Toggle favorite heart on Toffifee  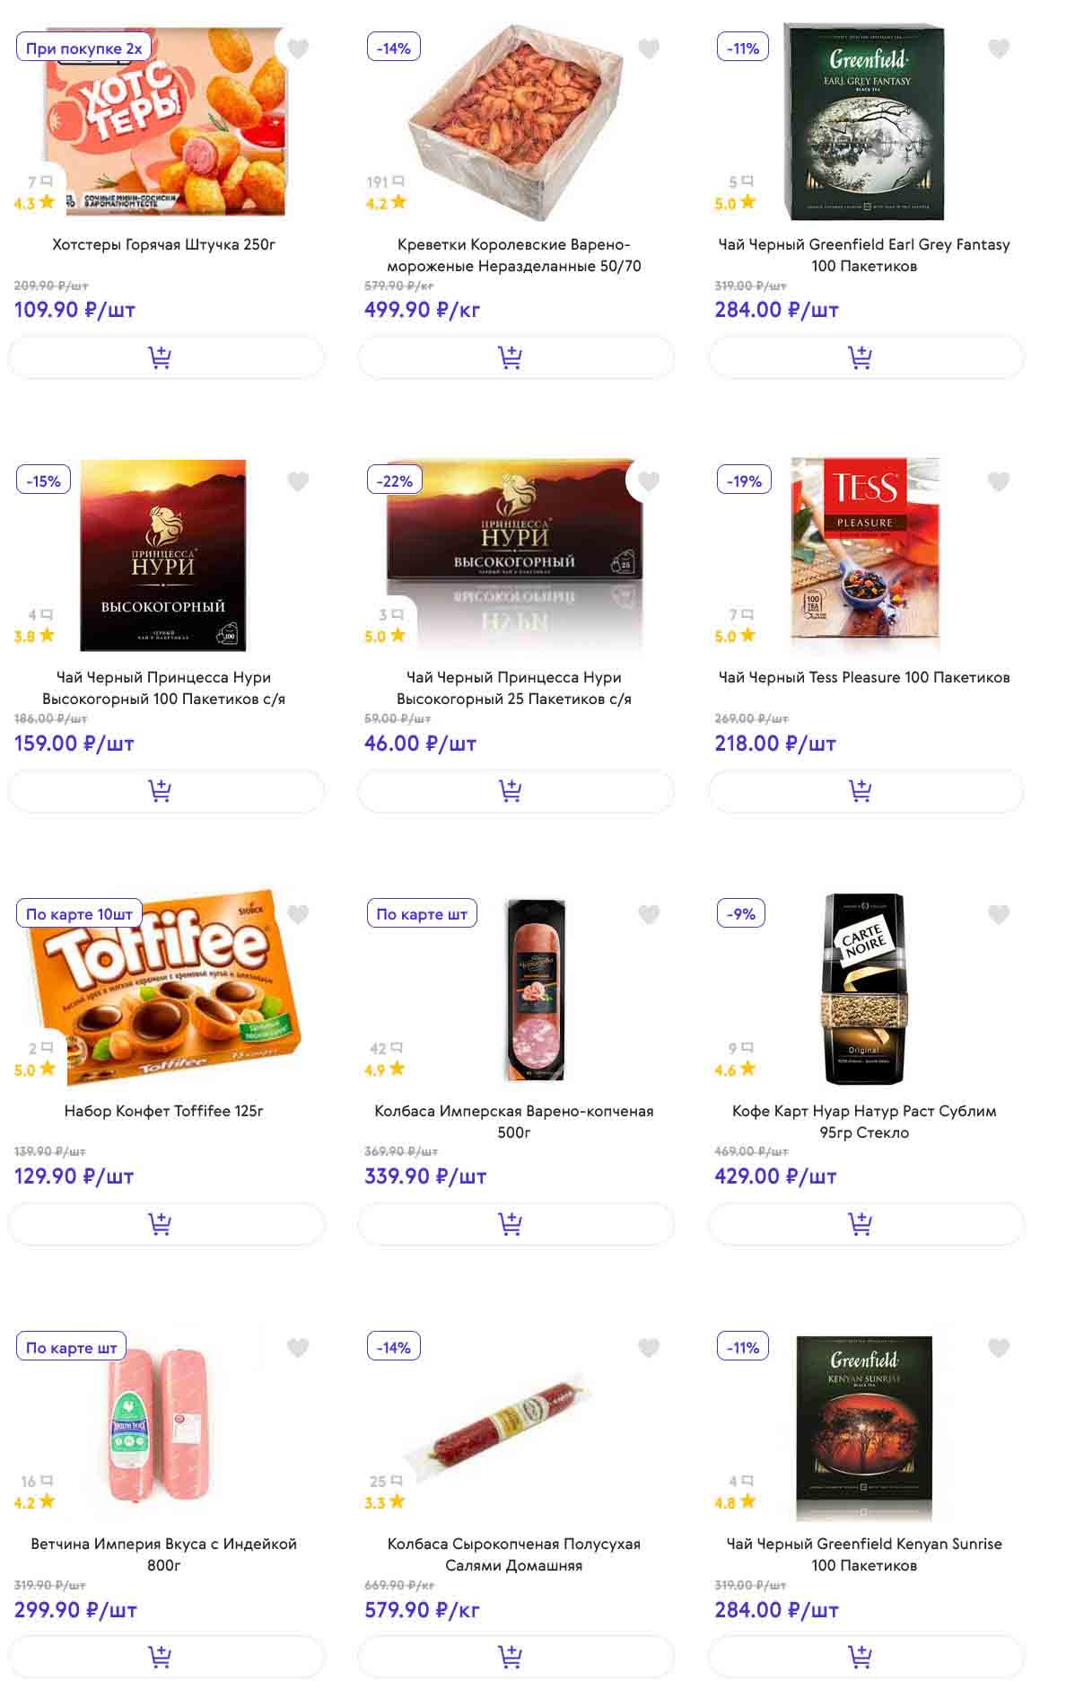click(298, 914)
